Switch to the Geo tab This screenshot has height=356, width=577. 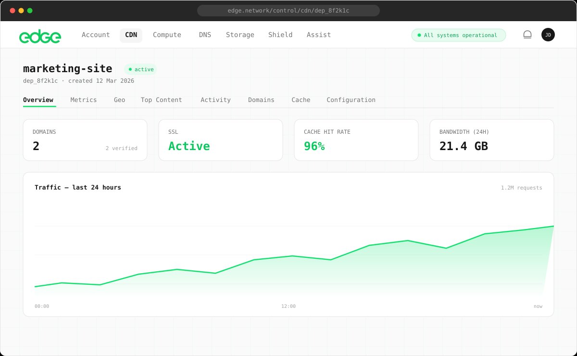point(119,100)
